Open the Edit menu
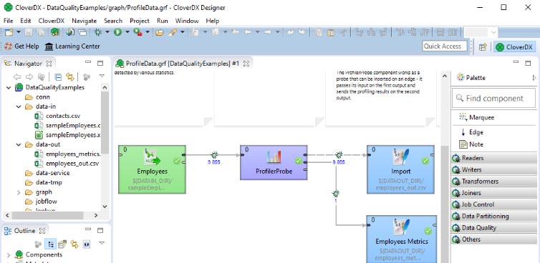 [26, 21]
